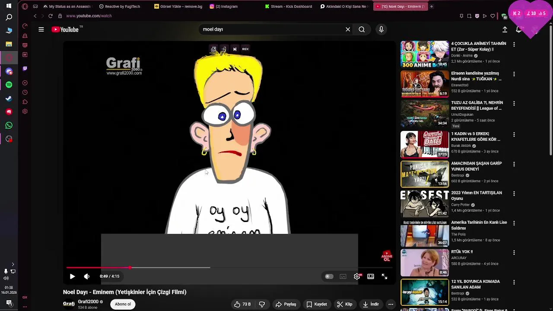Toggle subtitles in the video player
This screenshot has width=553, height=311.
click(x=343, y=276)
